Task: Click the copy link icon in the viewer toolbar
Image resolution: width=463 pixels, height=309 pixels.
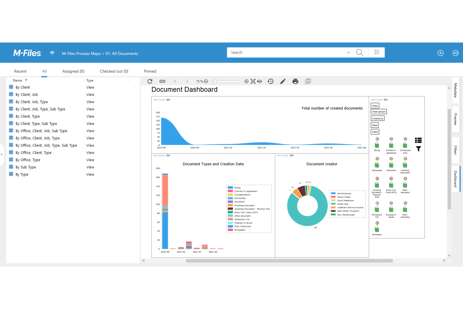Action: (162, 81)
